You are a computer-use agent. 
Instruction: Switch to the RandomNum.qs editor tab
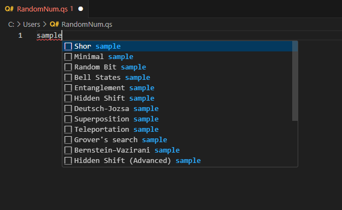pos(44,9)
